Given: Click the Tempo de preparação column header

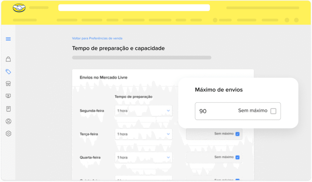Looking at the screenshot, I should pos(133,97).
